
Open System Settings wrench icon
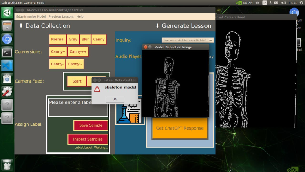pyautogui.click(x=7, y=92)
